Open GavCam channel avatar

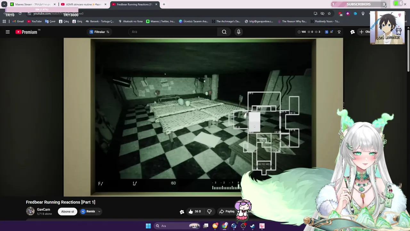30,211
